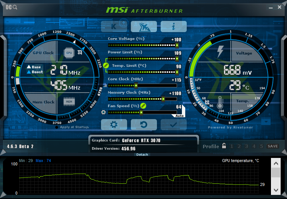The width and height of the screenshot is (287, 199).
Task: Click the Fan Speed value 64
Action: click(x=179, y=107)
